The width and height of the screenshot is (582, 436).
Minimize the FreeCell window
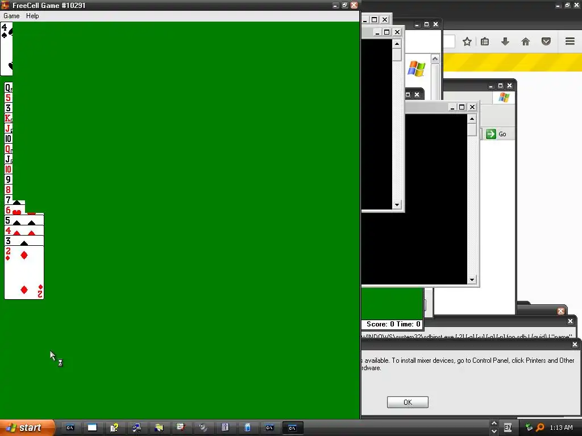coord(335,5)
